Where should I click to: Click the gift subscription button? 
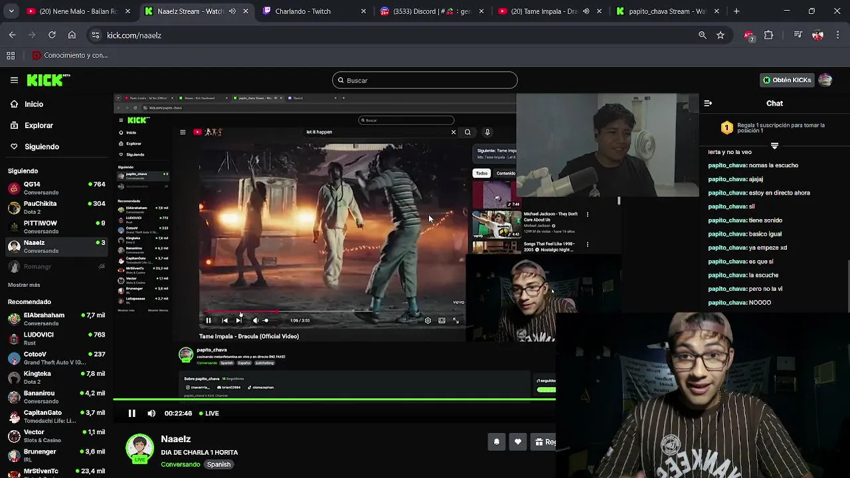544,442
